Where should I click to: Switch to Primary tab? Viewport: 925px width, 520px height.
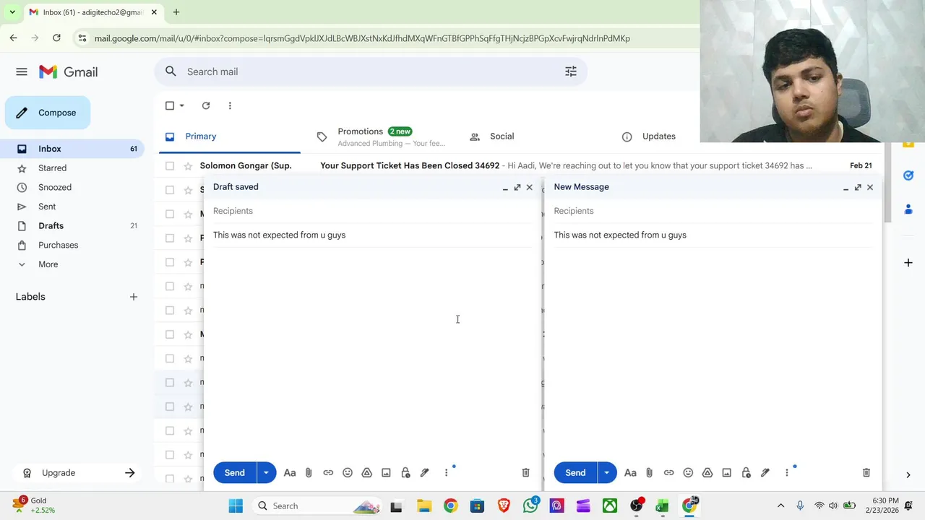pos(230,136)
